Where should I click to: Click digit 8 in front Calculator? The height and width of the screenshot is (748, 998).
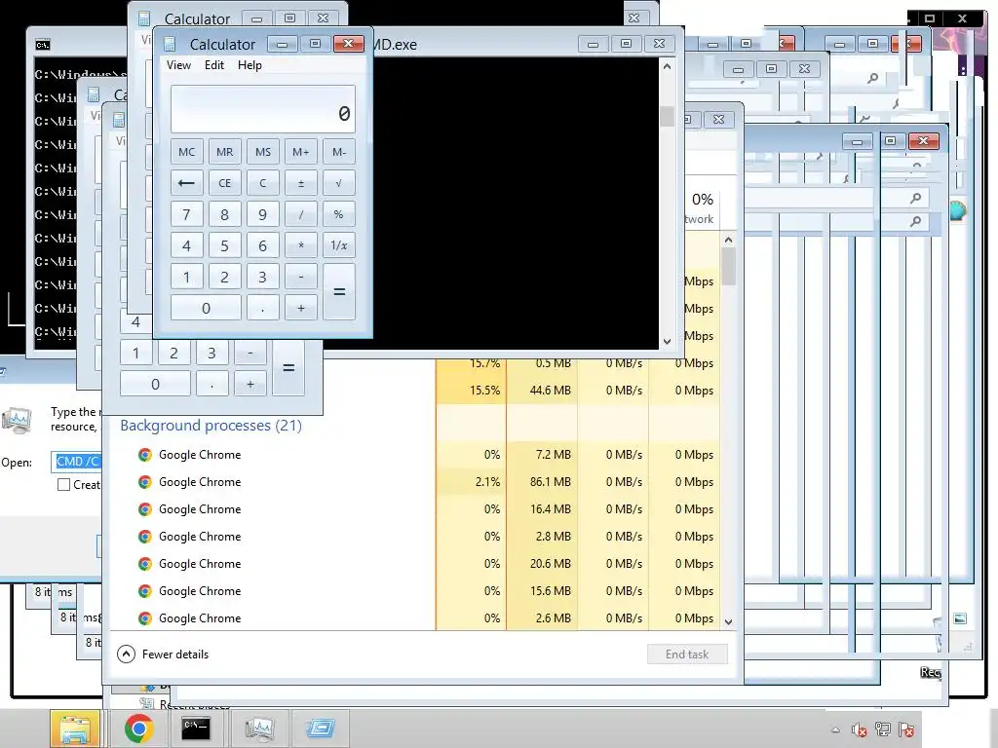(225, 214)
